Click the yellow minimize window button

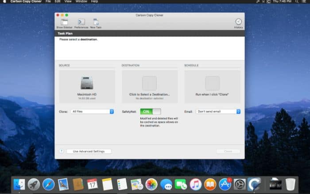point(62,15)
